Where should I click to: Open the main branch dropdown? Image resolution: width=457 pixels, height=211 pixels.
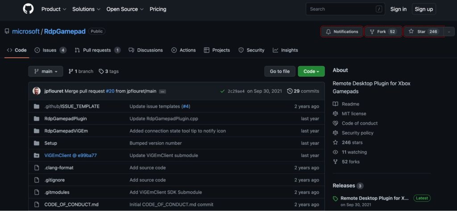(46, 72)
